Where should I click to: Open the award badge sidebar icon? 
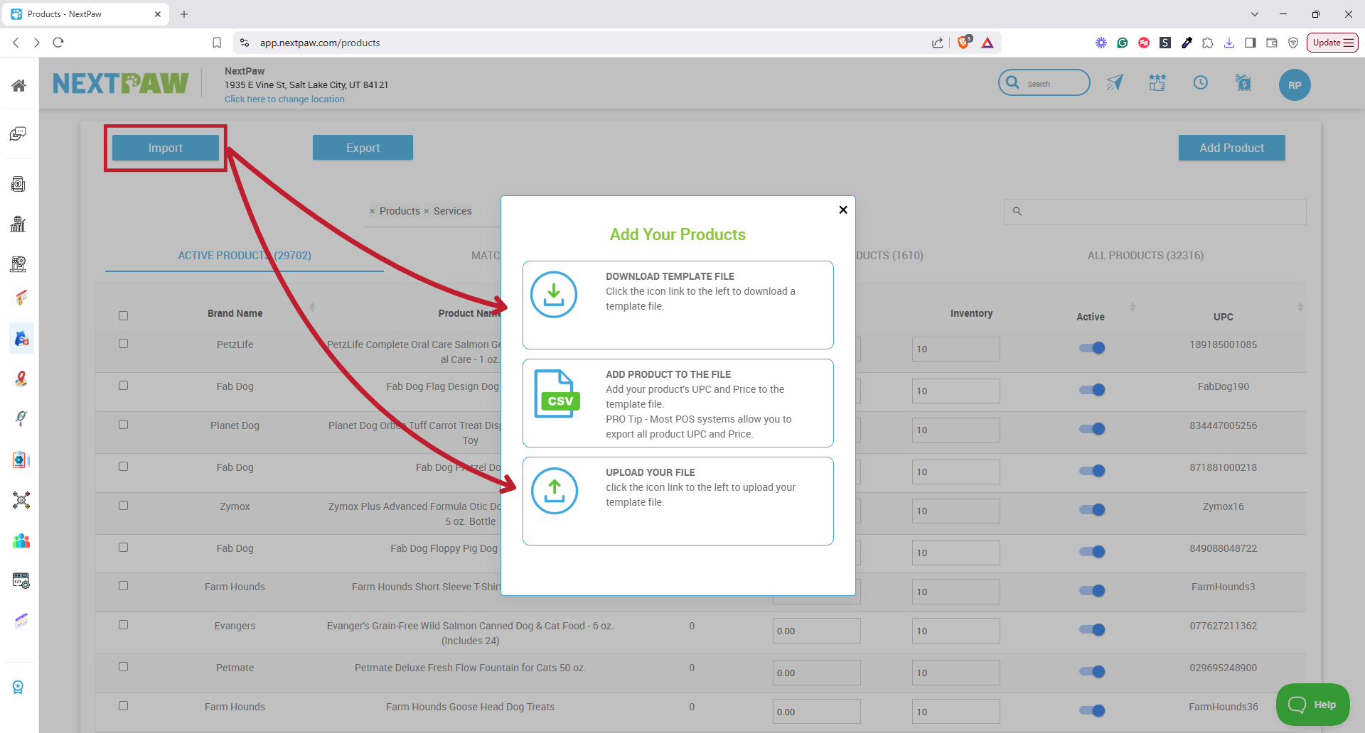pos(18,687)
